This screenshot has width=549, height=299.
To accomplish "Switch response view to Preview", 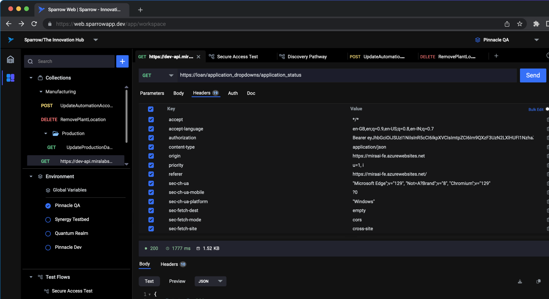I will (177, 281).
